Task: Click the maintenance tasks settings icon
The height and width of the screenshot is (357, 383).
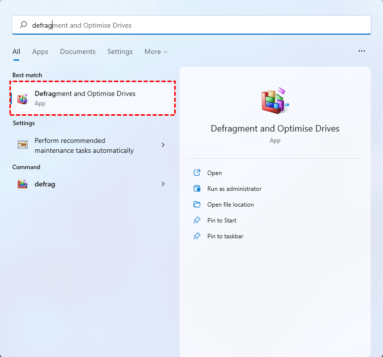Action: [x=22, y=144]
